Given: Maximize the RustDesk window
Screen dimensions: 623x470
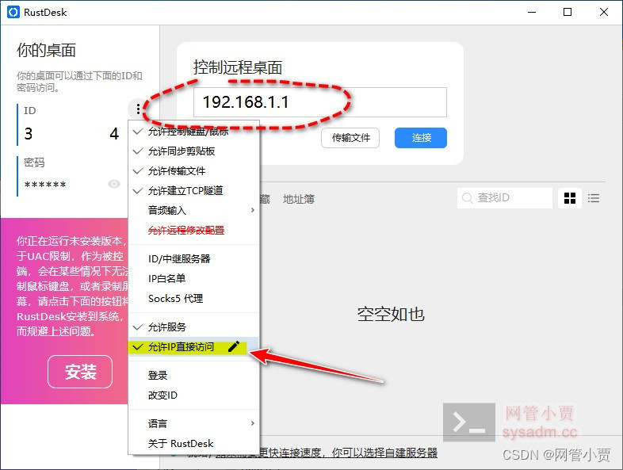Looking at the screenshot, I should [x=568, y=13].
